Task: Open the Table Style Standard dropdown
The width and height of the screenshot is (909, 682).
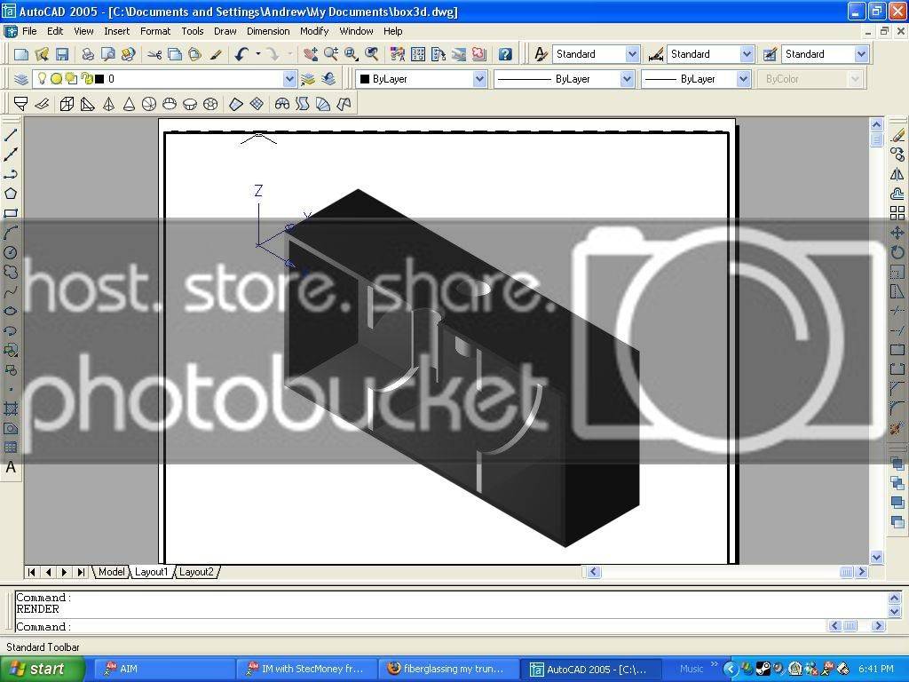Action: pos(861,54)
